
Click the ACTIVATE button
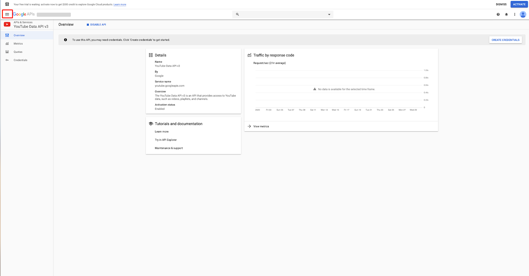tap(519, 4)
